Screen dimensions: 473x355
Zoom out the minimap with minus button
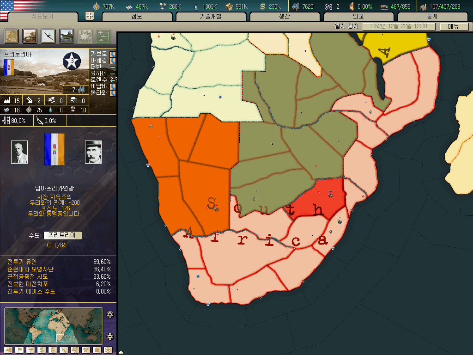[110, 337]
